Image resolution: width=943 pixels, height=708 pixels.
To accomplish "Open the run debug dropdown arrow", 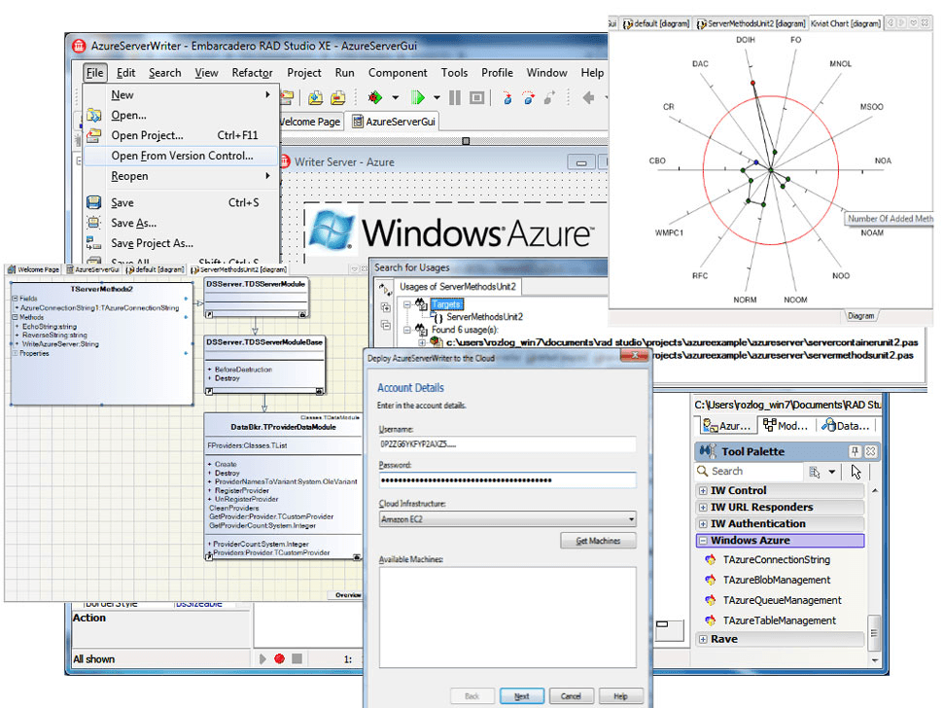I will point(395,97).
